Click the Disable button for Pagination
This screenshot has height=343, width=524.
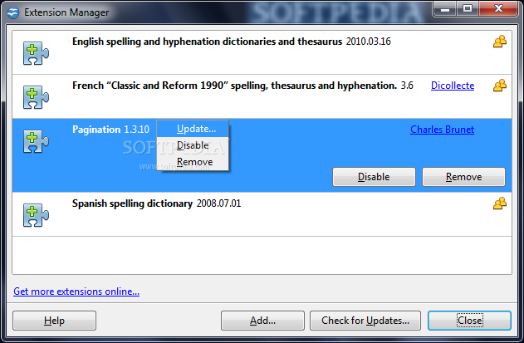374,177
